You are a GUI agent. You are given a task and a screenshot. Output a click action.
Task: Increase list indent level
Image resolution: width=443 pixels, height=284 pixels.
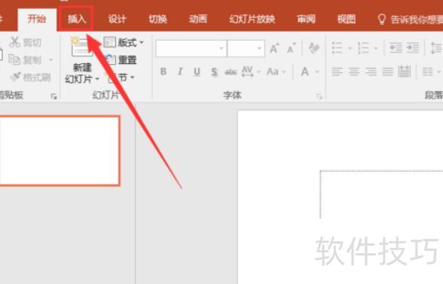pos(413,48)
